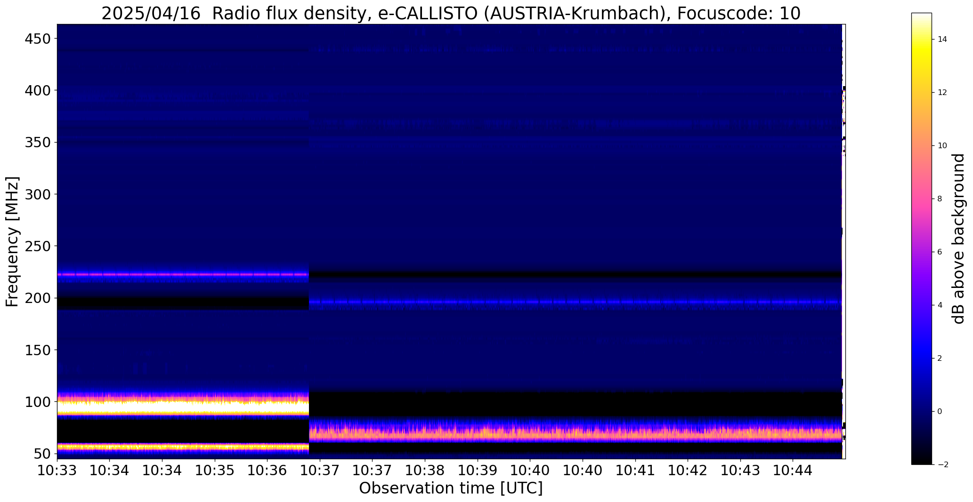The height and width of the screenshot is (502, 973).
Task: Click the 4 tick on the colorbar
Action: click(x=940, y=305)
